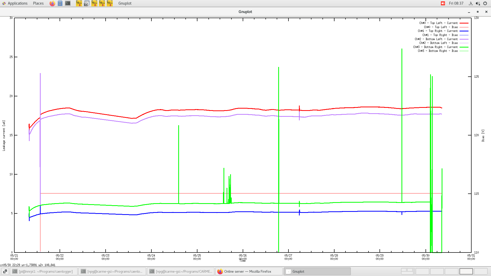Open the Gnuplot app menu in the top bar
491x276 pixels.
(x=125, y=3)
